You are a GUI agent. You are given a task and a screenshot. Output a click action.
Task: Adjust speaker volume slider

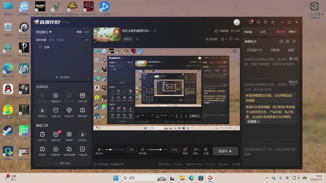tap(158, 150)
